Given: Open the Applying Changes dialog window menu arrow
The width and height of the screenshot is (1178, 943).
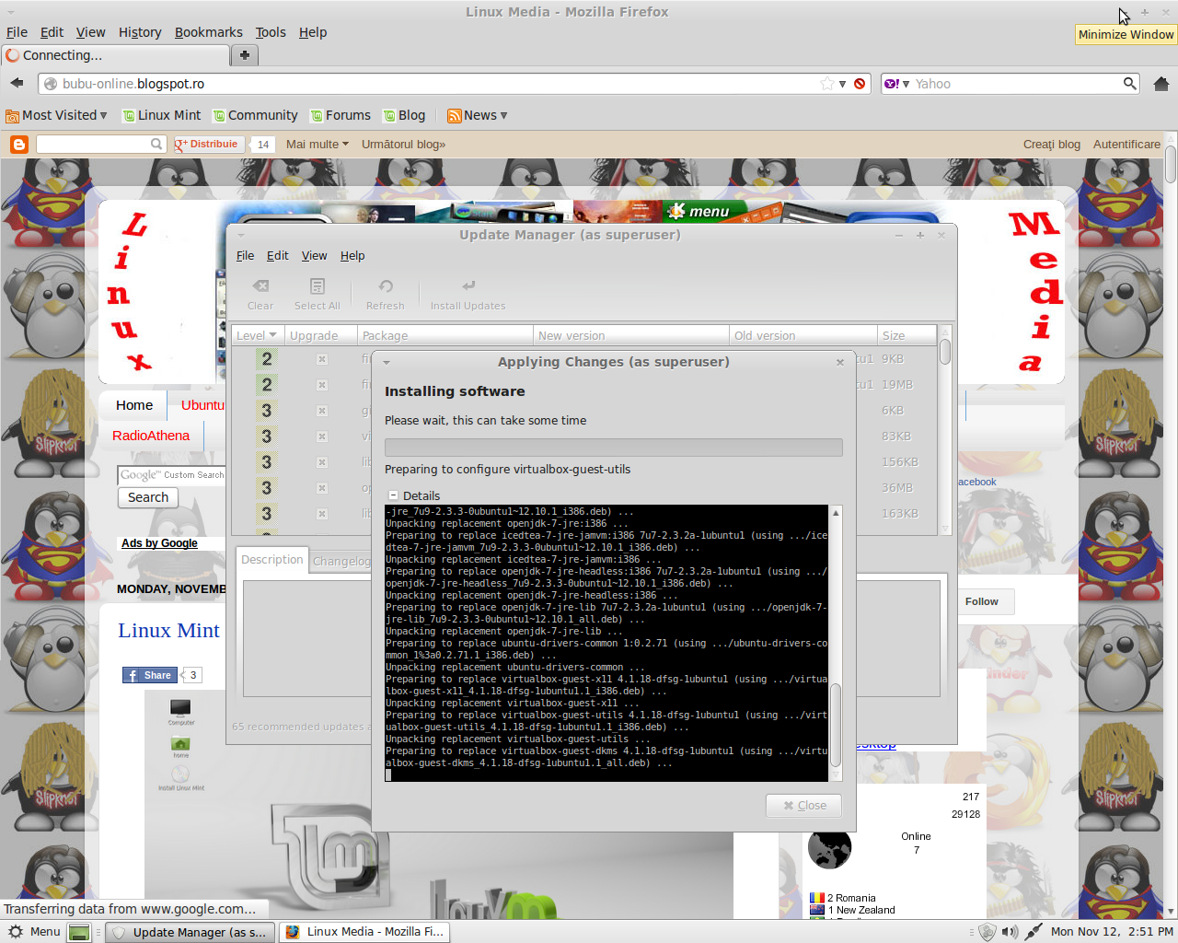Looking at the screenshot, I should click(387, 363).
